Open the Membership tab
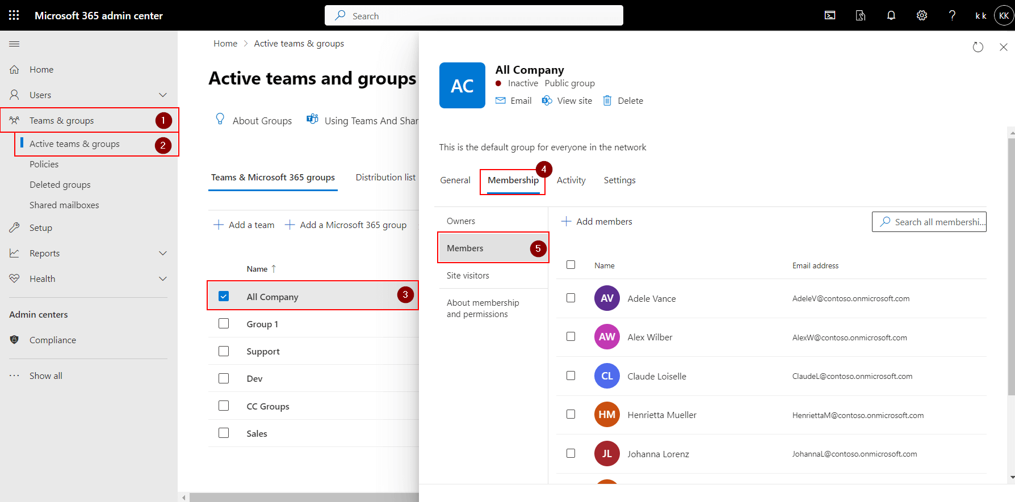This screenshot has height=502, width=1015. tap(513, 180)
